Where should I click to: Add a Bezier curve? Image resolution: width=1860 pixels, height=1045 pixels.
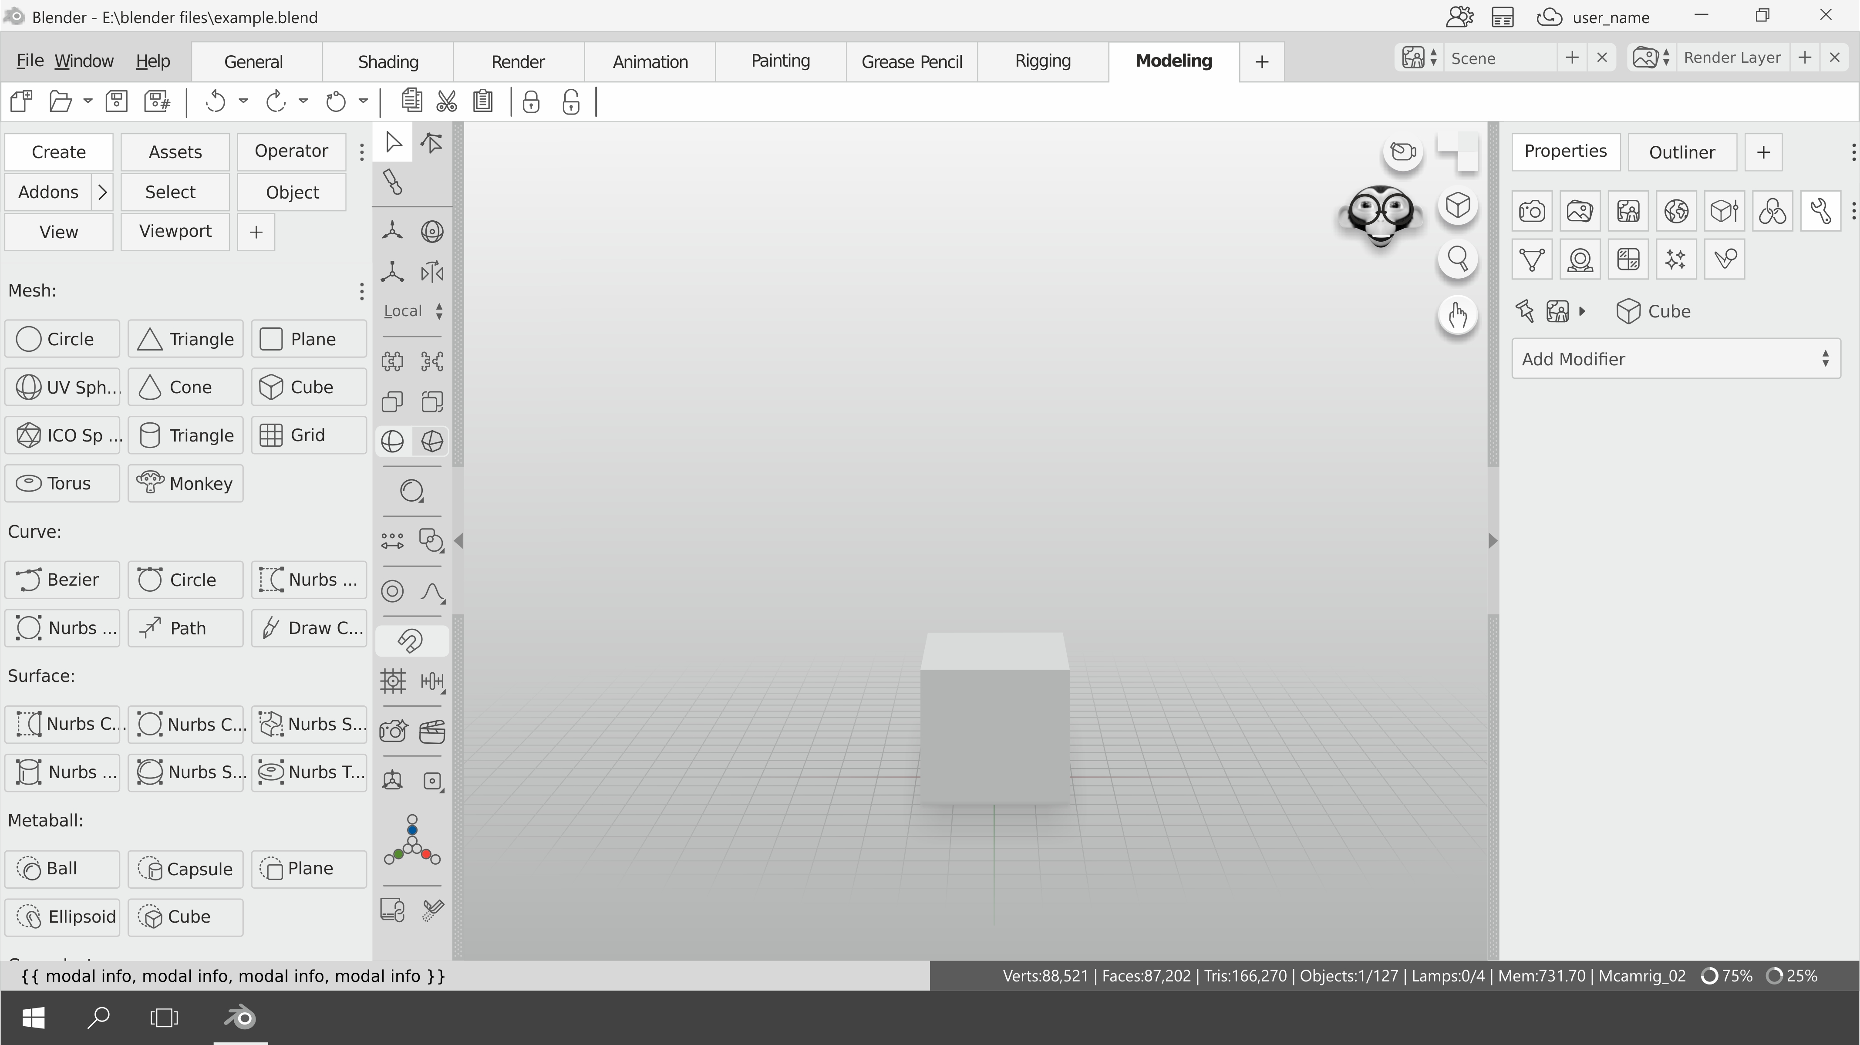pyautogui.click(x=62, y=580)
